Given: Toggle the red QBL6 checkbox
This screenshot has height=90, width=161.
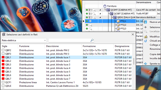Looking at the screenshot, I should click(x=3, y=75).
